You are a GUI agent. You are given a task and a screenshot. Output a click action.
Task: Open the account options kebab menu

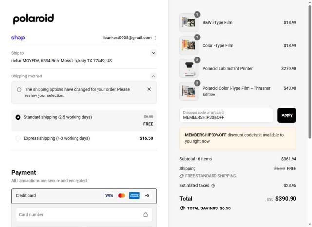(155, 38)
